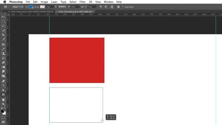This screenshot has height=125, width=222.
Task: Switch to the freds_fotos.psd tab
Action: pos(32,11)
